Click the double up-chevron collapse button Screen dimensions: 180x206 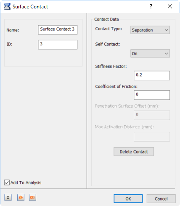click(x=8, y=198)
